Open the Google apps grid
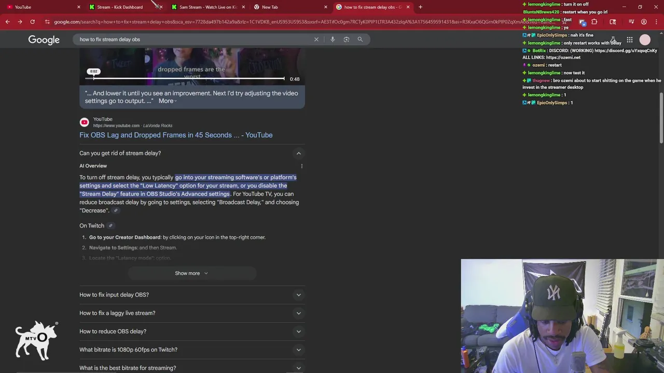The height and width of the screenshot is (373, 664). pyautogui.click(x=630, y=40)
